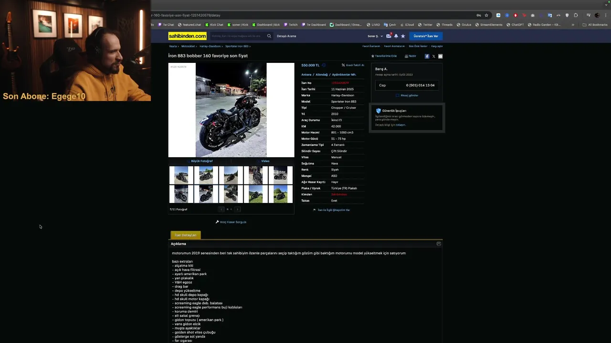Open the Chrome profile avatar
Screen dimensions: 611x343
click(597, 15)
